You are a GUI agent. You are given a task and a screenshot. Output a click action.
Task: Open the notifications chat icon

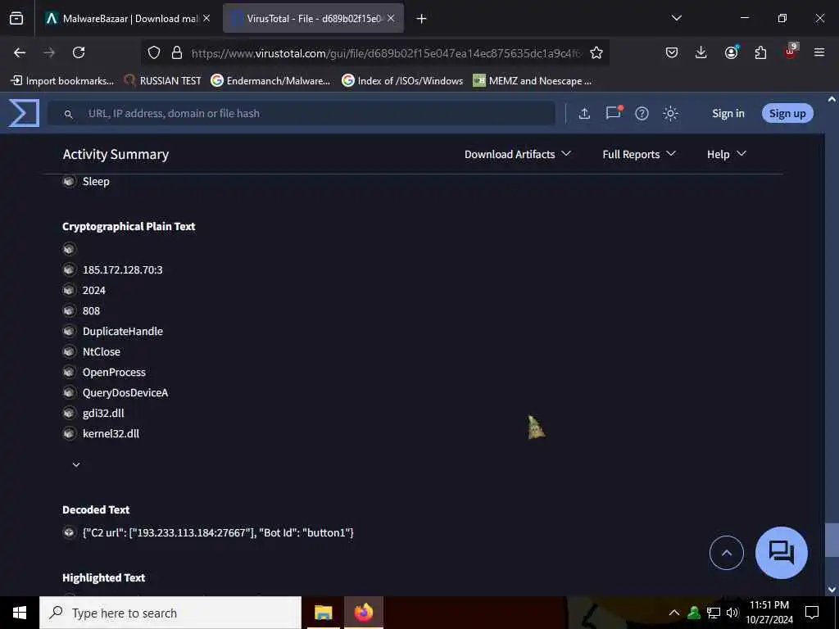pos(613,112)
